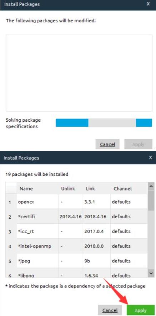Select the opencv package row

click(77, 202)
